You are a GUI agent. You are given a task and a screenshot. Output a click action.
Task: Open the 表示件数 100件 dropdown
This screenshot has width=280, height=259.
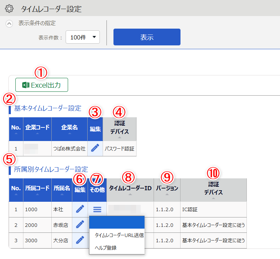[x=83, y=37]
